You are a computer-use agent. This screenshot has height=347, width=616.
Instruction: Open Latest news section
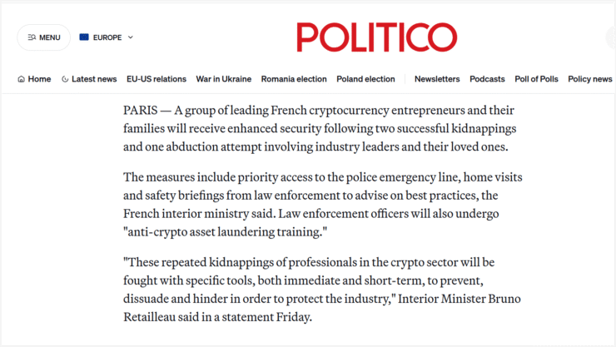89,79
